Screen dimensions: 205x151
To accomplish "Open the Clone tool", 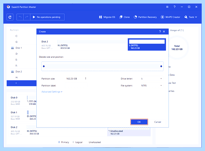I will [x=124, y=17].
